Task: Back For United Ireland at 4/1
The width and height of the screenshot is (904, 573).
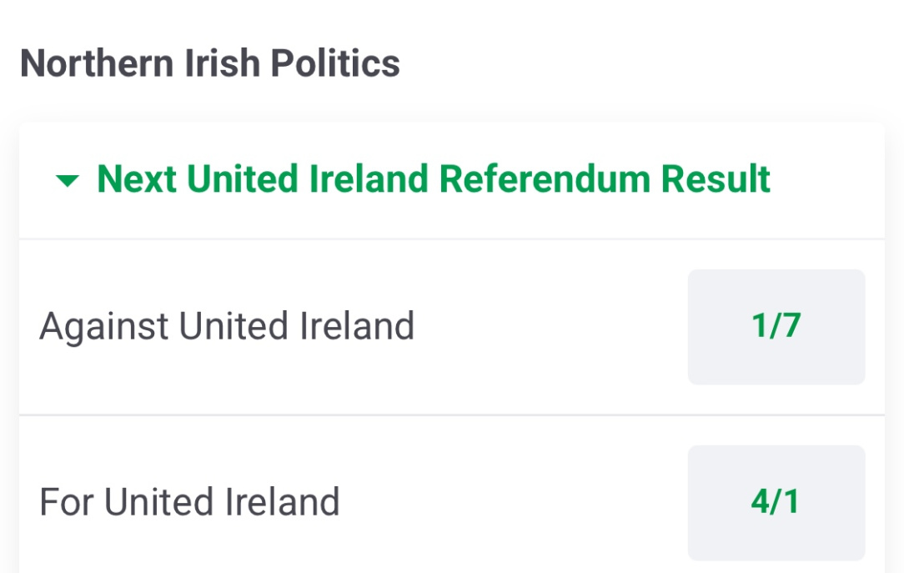Action: (x=776, y=502)
